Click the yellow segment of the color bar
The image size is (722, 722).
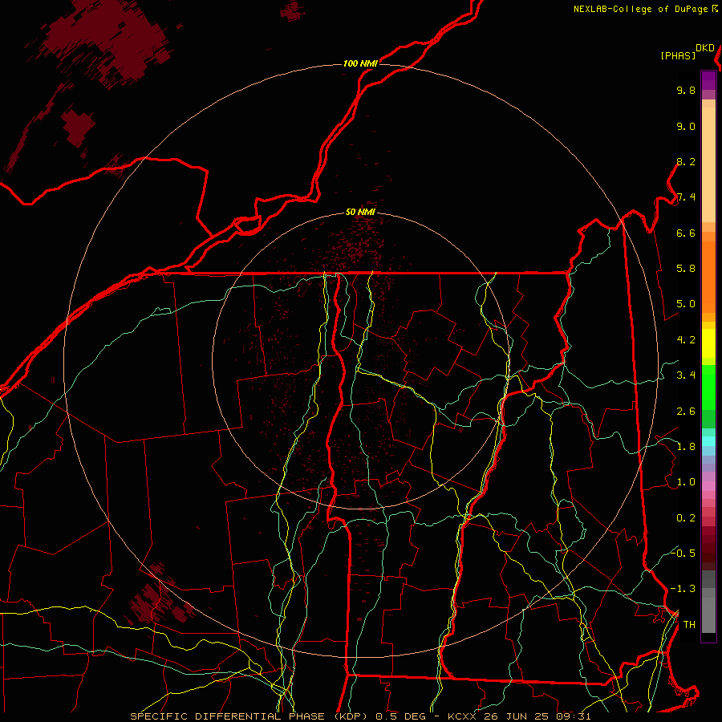coord(708,343)
